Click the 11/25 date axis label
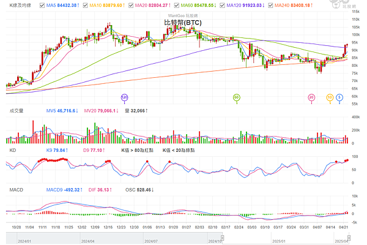 click(x=69, y=227)
